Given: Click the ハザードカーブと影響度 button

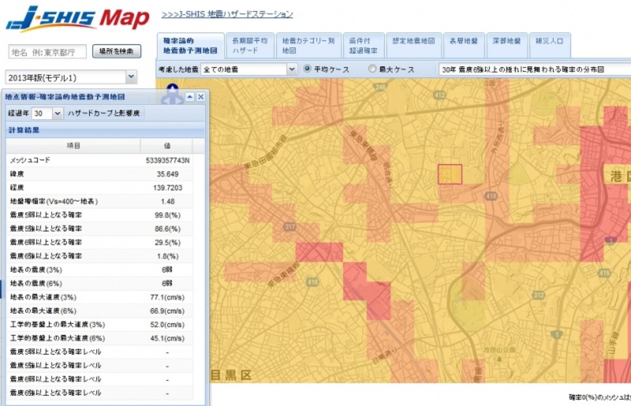Looking at the screenshot, I should [104, 113].
